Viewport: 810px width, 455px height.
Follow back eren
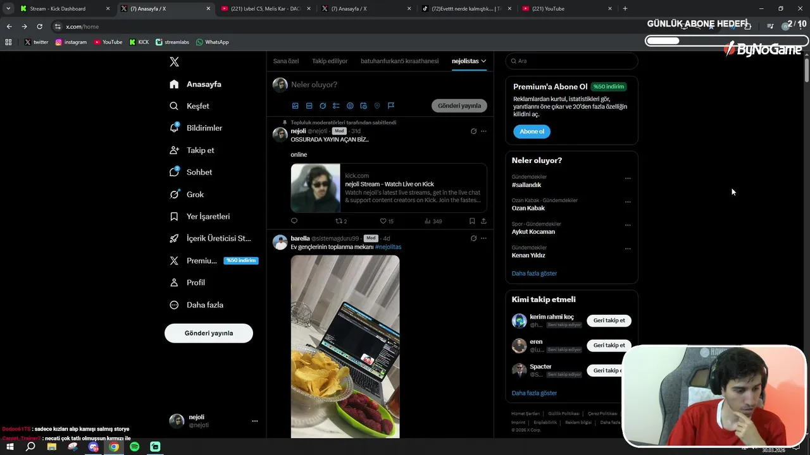pyautogui.click(x=609, y=345)
